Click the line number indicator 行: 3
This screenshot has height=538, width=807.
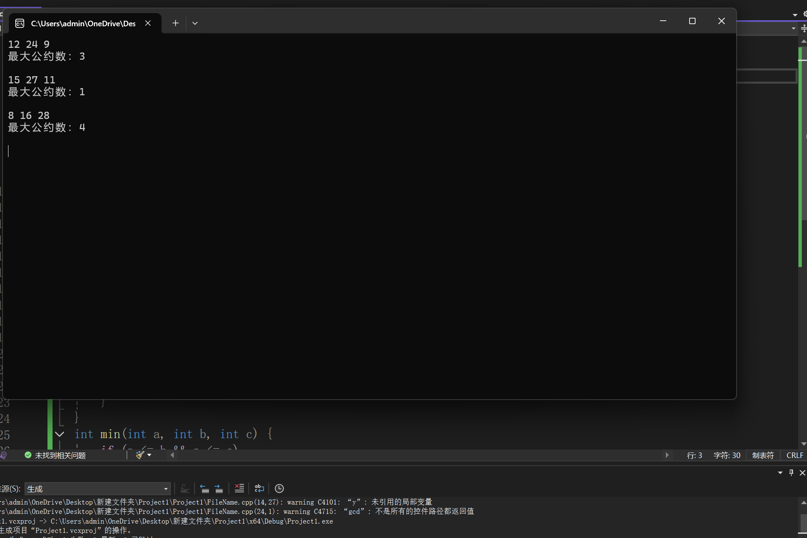694,455
